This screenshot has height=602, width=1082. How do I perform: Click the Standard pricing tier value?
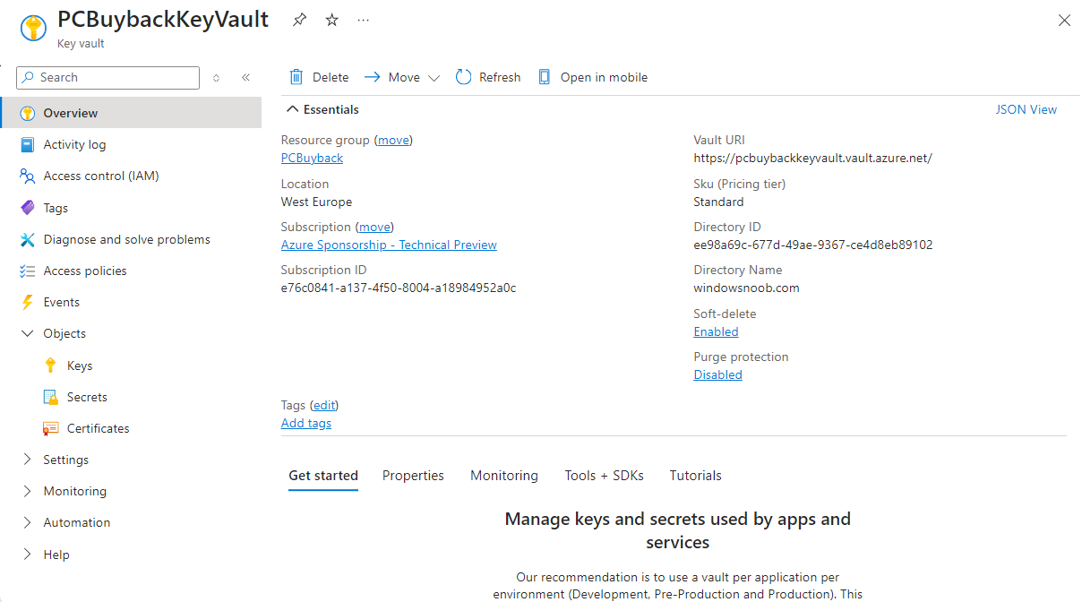coord(719,202)
